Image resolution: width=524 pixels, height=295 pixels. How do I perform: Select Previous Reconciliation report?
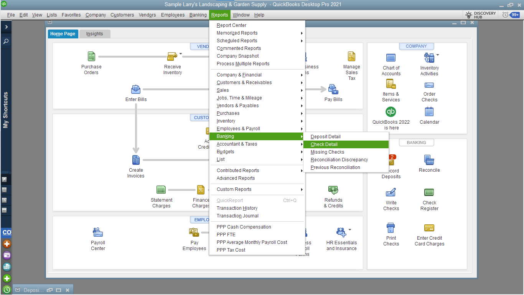[346, 167]
